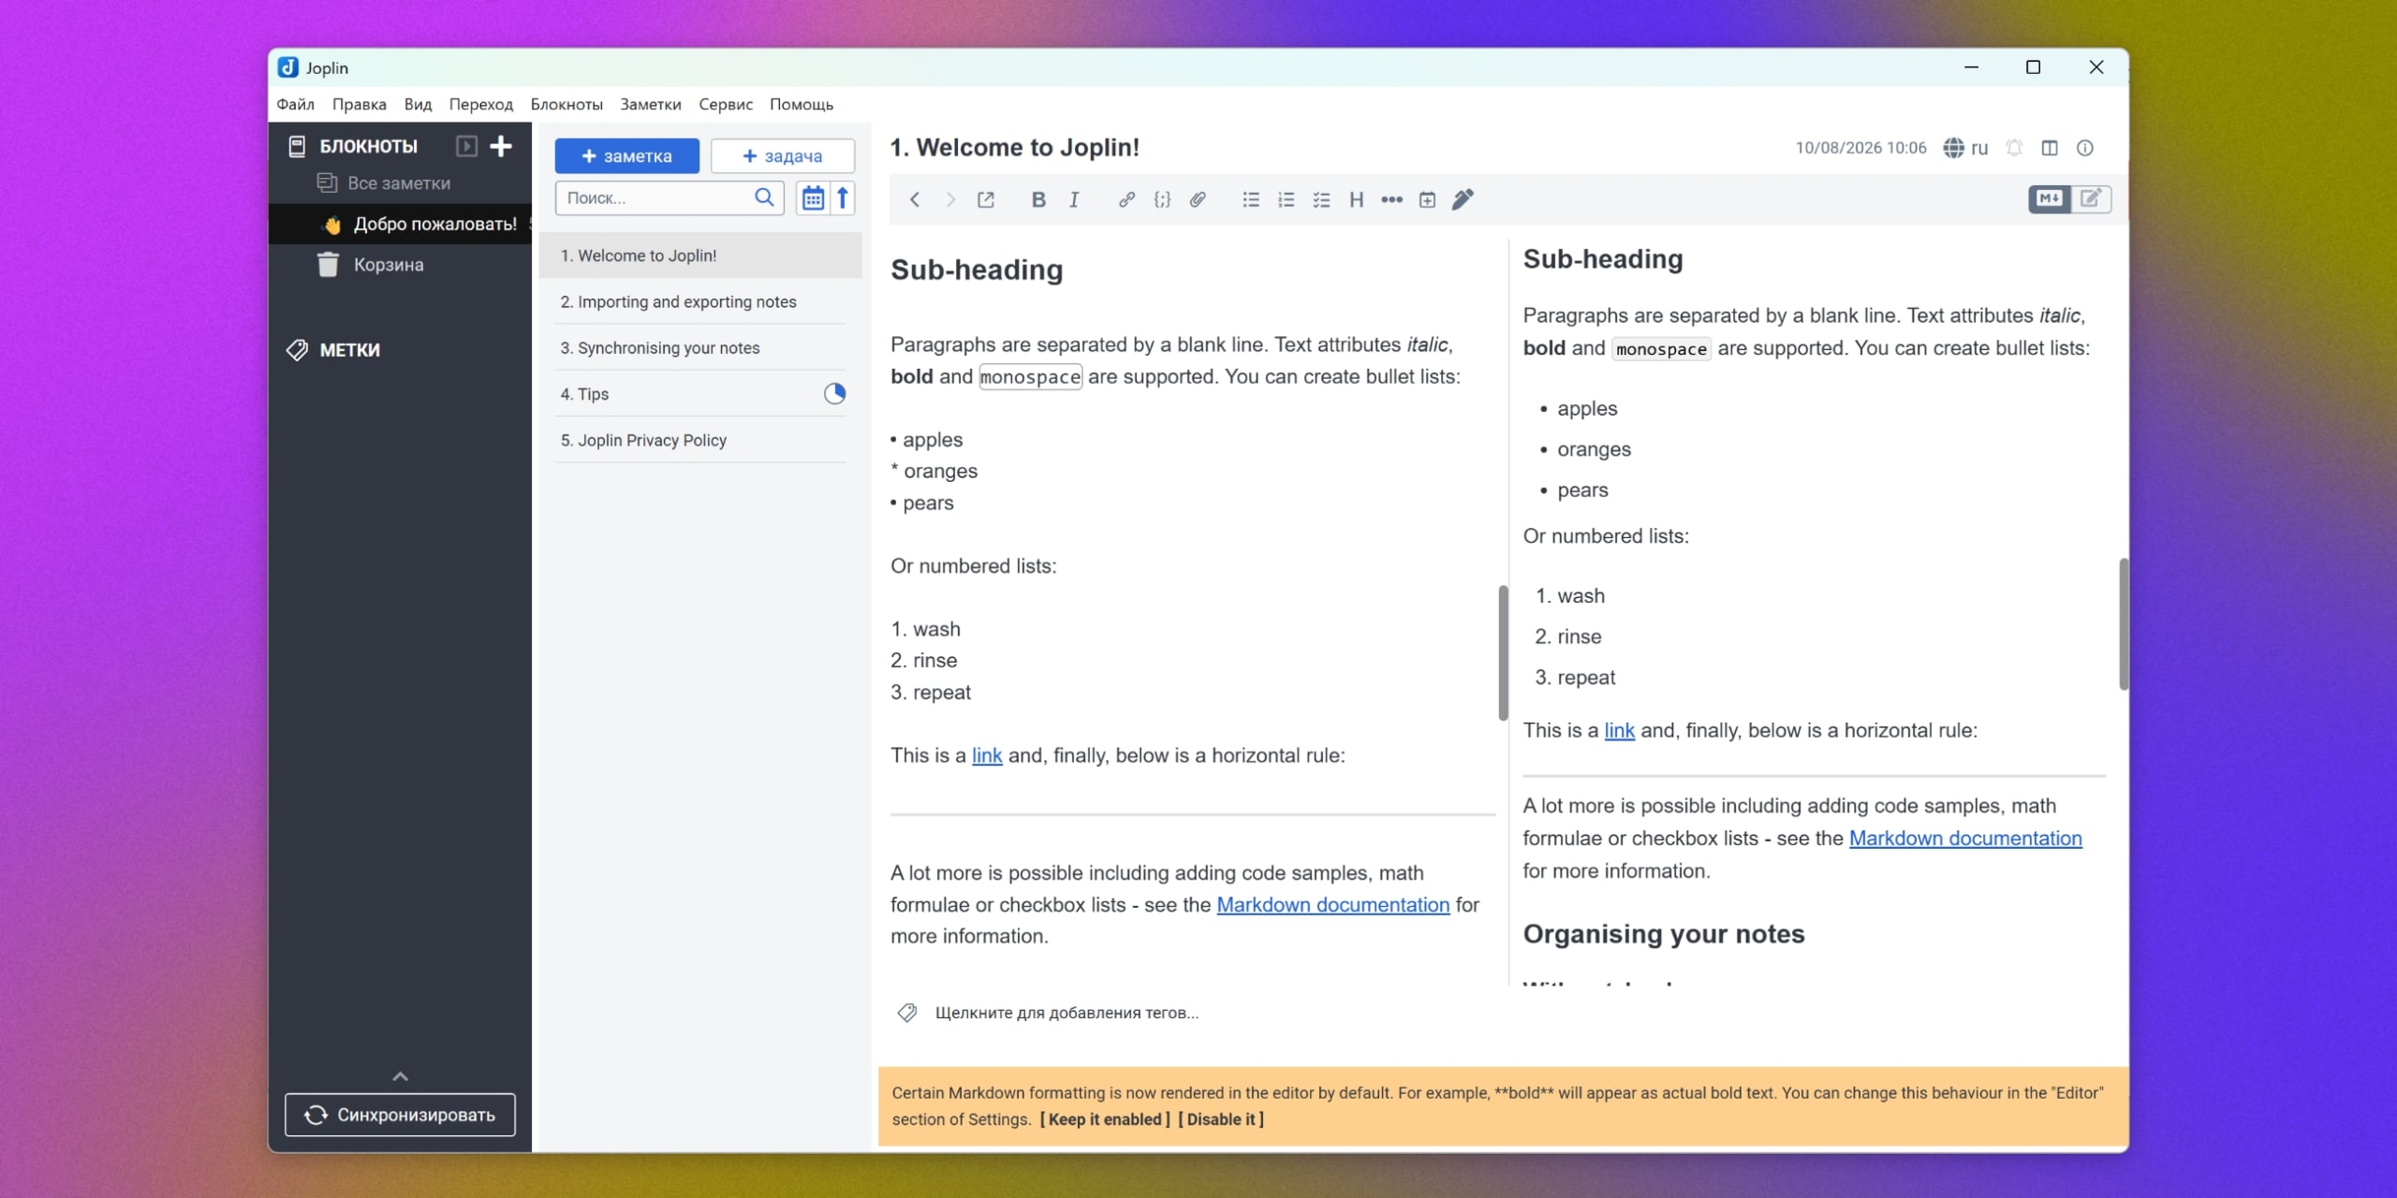
Task: Click the editor pane vertical scrollbar
Action: coord(1503,652)
